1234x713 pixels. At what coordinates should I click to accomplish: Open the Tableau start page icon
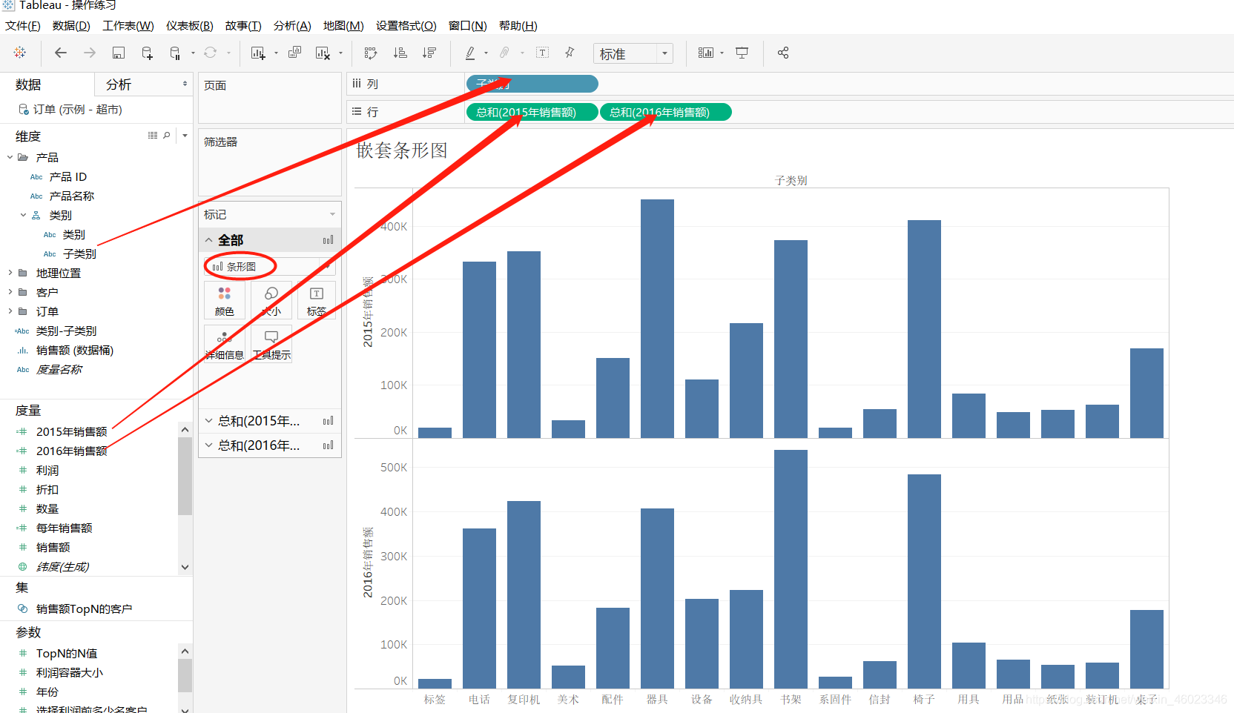pyautogui.click(x=20, y=53)
